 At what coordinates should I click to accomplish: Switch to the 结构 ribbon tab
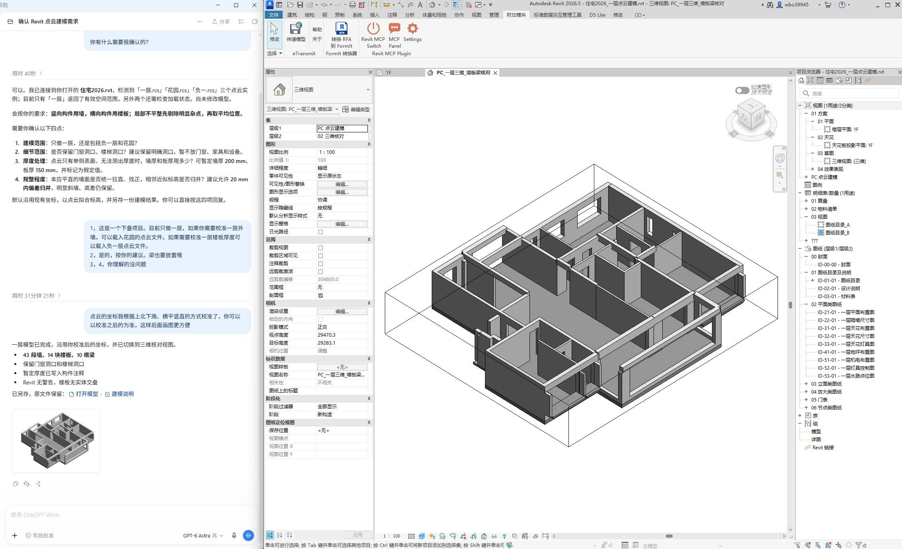[x=309, y=15]
